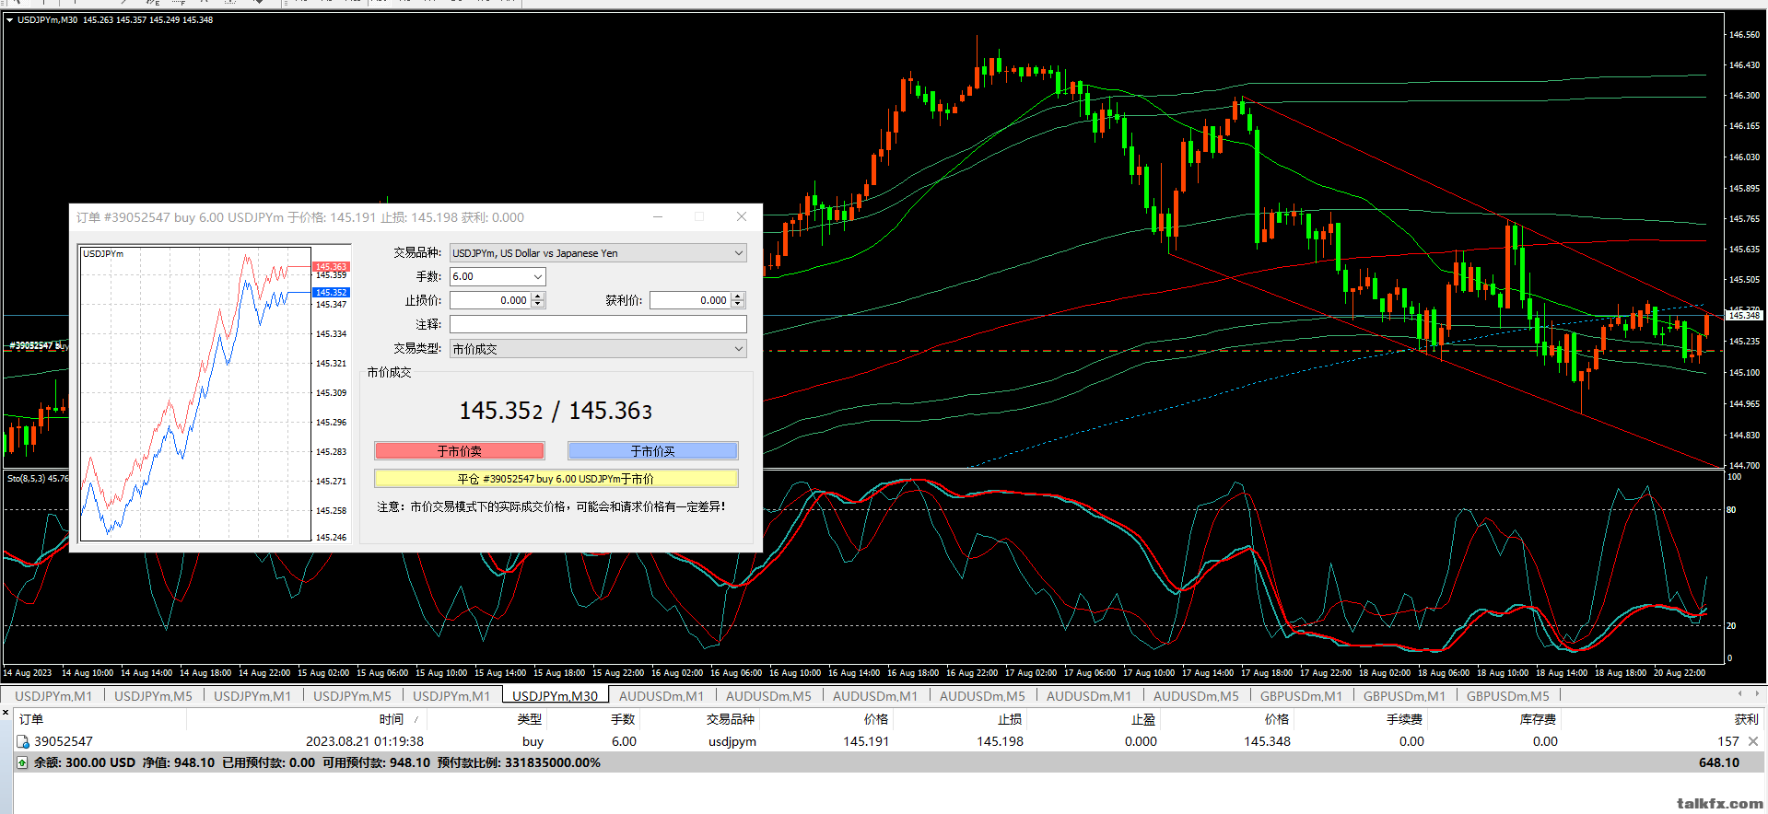The width and height of the screenshot is (1768, 814).
Task: Click the green balance icon beside 余额
Action: tap(22, 762)
